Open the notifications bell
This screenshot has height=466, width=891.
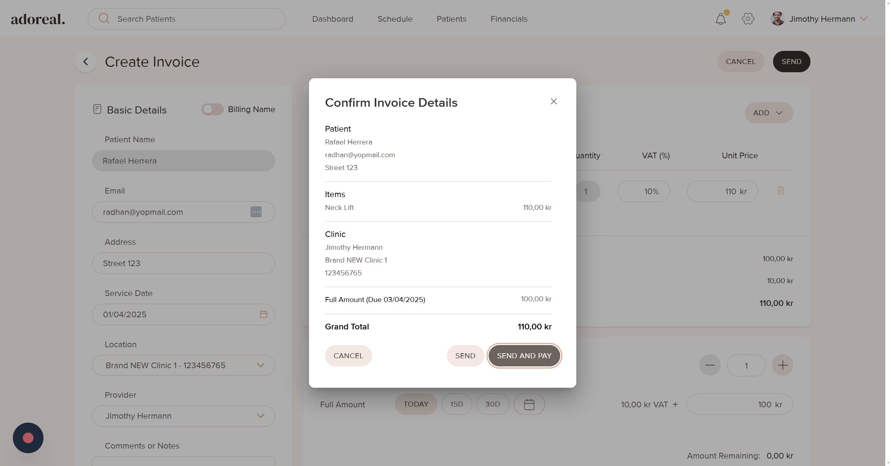[720, 19]
